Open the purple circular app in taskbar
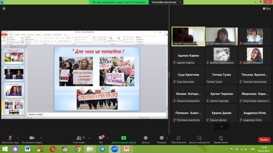The image size is (273, 153). coord(15,149)
